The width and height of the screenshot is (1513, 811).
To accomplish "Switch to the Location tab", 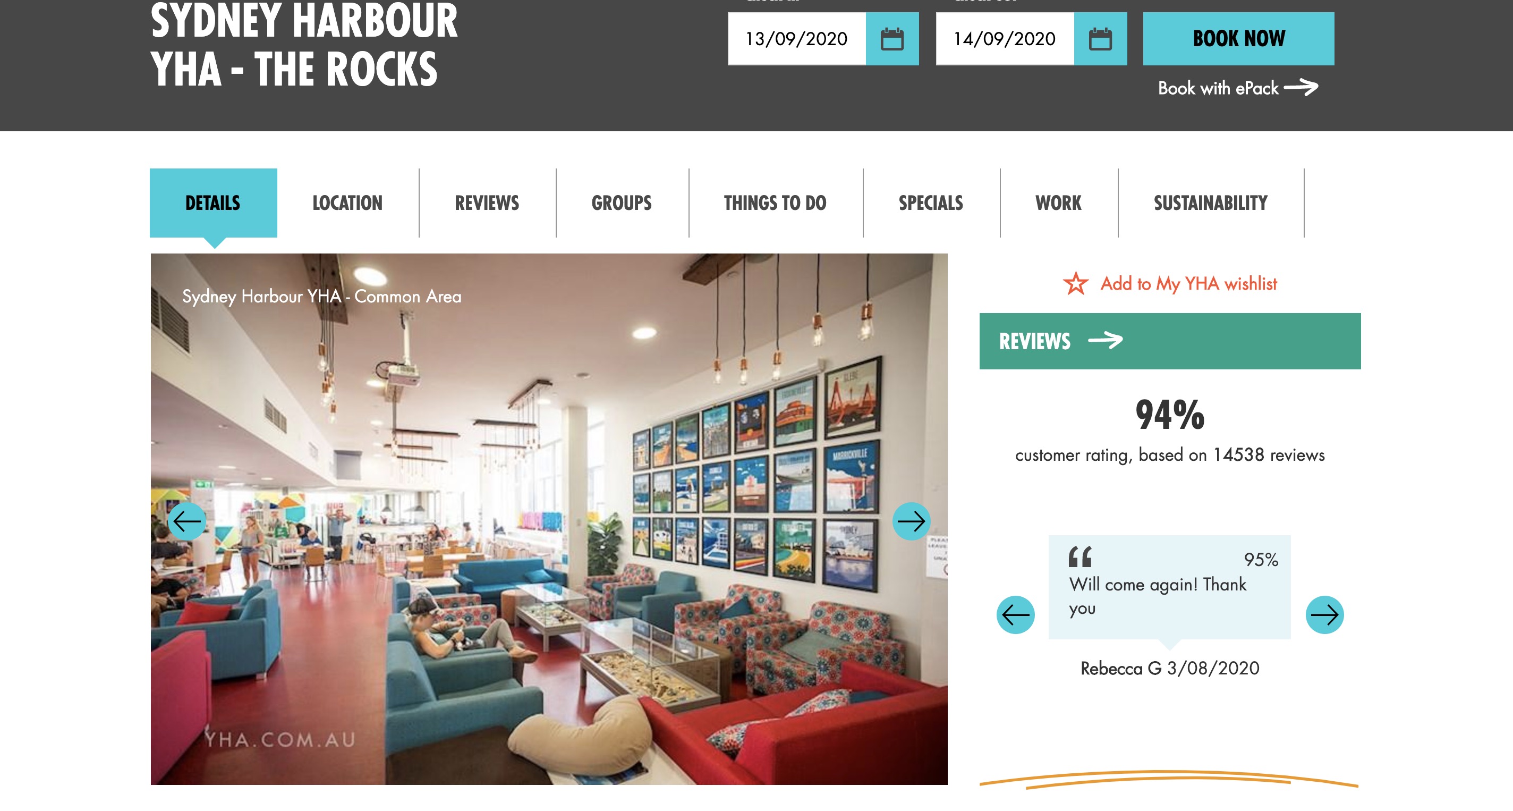I will (x=348, y=203).
